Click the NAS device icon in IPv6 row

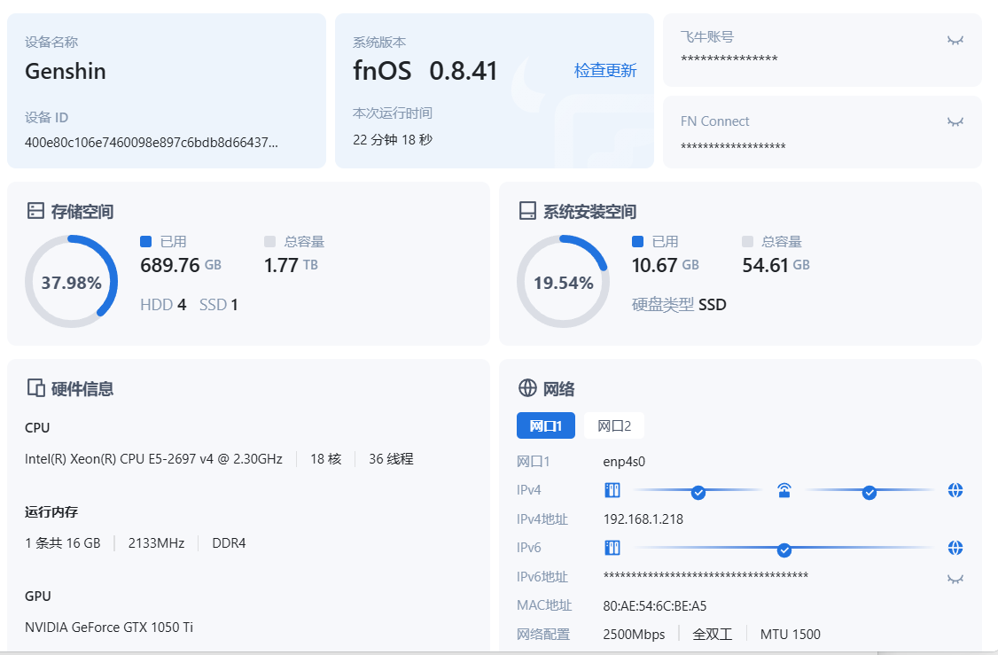click(612, 548)
